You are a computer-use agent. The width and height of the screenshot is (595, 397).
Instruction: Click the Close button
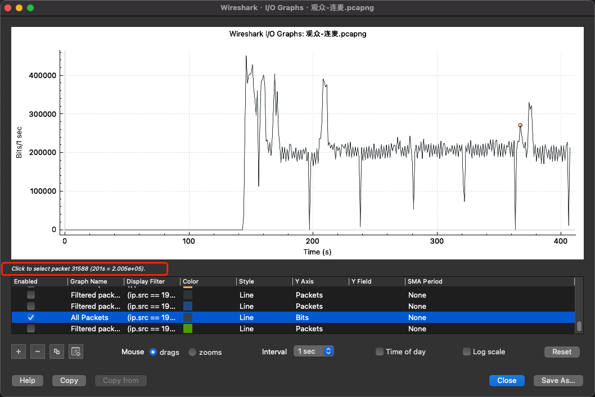[507, 380]
